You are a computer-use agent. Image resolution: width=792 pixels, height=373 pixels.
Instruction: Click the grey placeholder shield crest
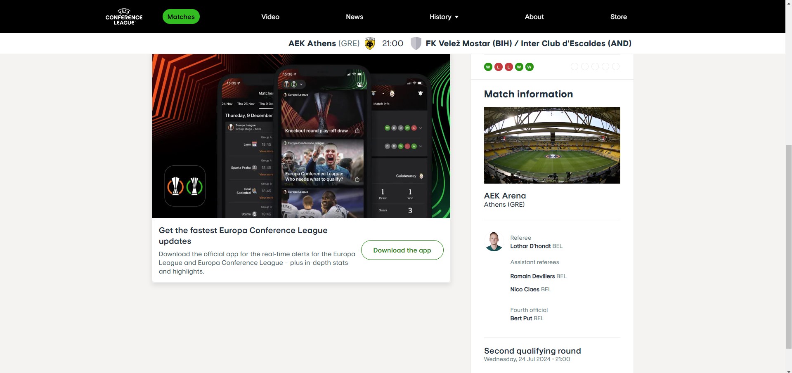416,43
